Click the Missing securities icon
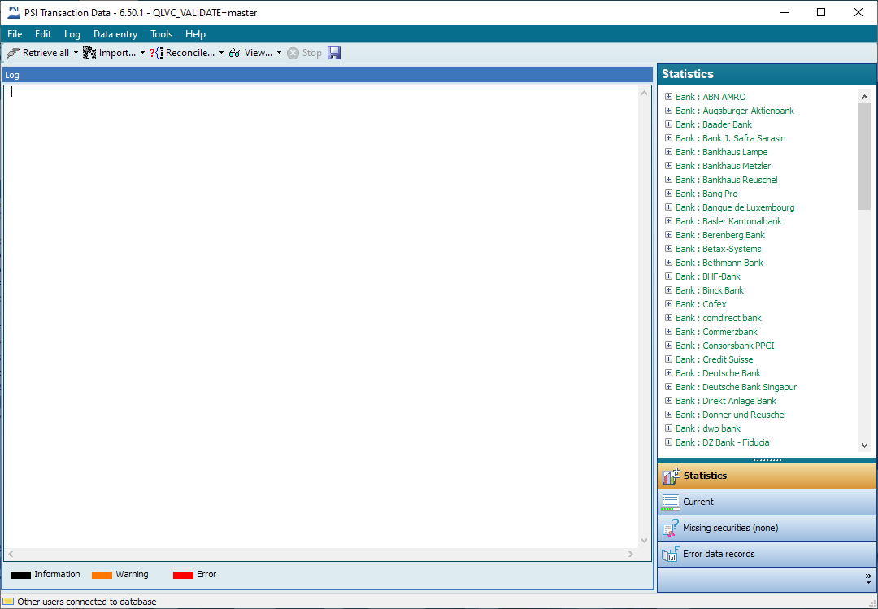878x609 pixels. point(671,528)
